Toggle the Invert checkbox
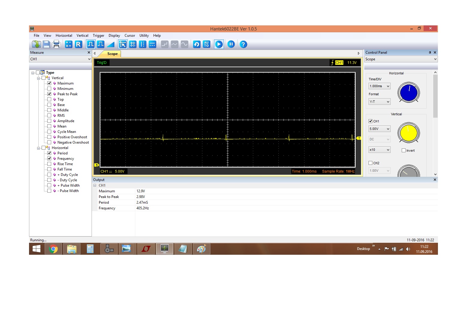Screen dimensions: 455x330 click(404, 151)
